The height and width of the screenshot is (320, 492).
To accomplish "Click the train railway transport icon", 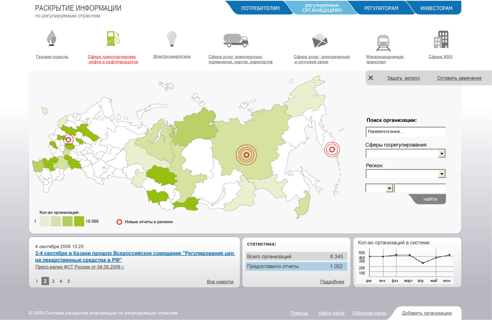I will coord(383,43).
